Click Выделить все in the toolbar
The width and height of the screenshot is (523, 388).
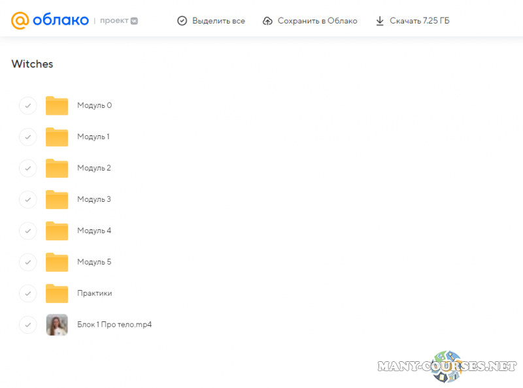click(x=218, y=21)
